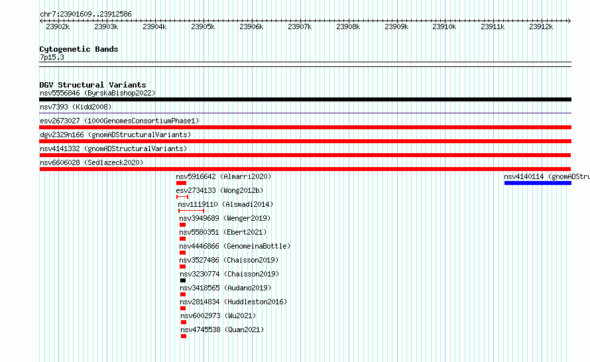Click the red nsv4446866 variant block
Viewport: 590px width, 362px height.
tap(182, 253)
